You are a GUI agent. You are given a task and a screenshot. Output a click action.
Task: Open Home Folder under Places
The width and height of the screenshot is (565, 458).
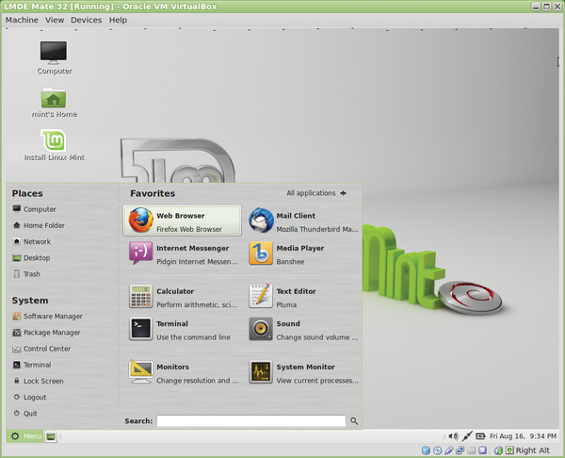point(39,225)
